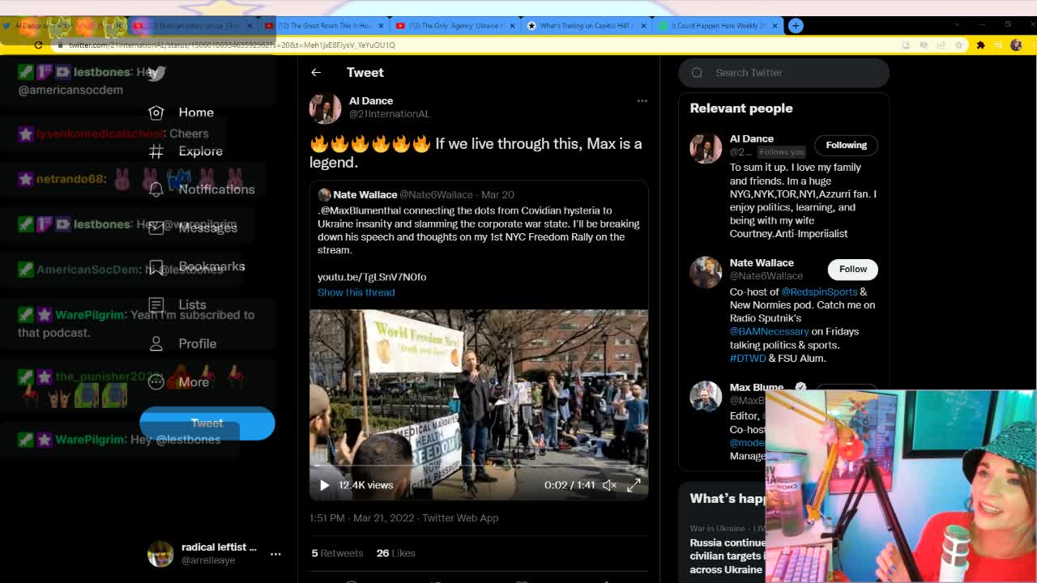Click the search magnifier icon

tap(697, 73)
